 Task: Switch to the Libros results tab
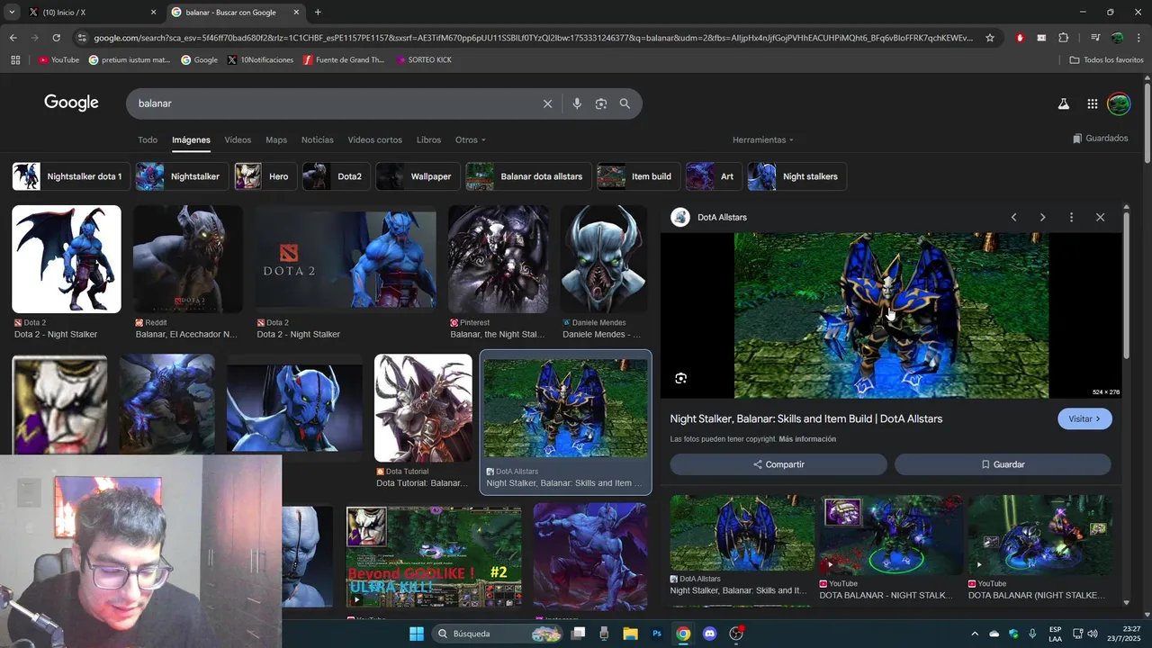coord(428,139)
